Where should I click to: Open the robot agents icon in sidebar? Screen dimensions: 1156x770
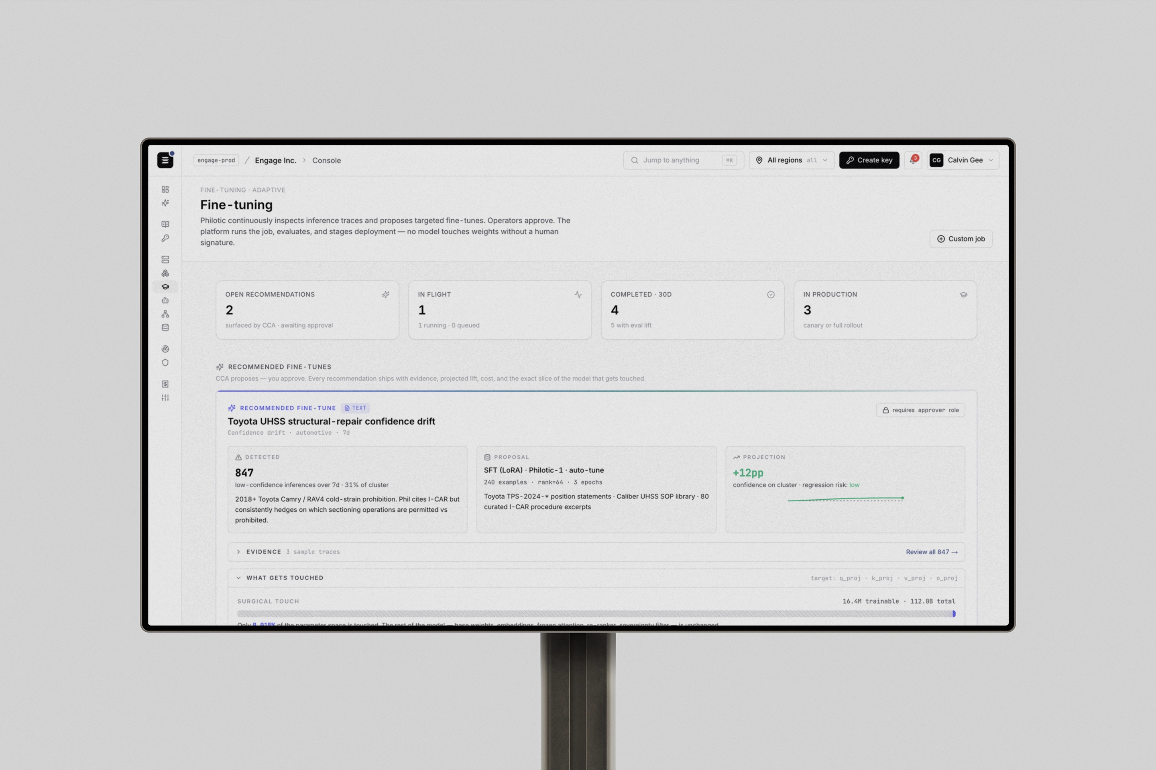point(165,300)
